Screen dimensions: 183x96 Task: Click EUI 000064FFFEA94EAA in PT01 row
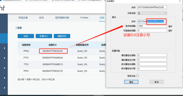tap(52, 58)
